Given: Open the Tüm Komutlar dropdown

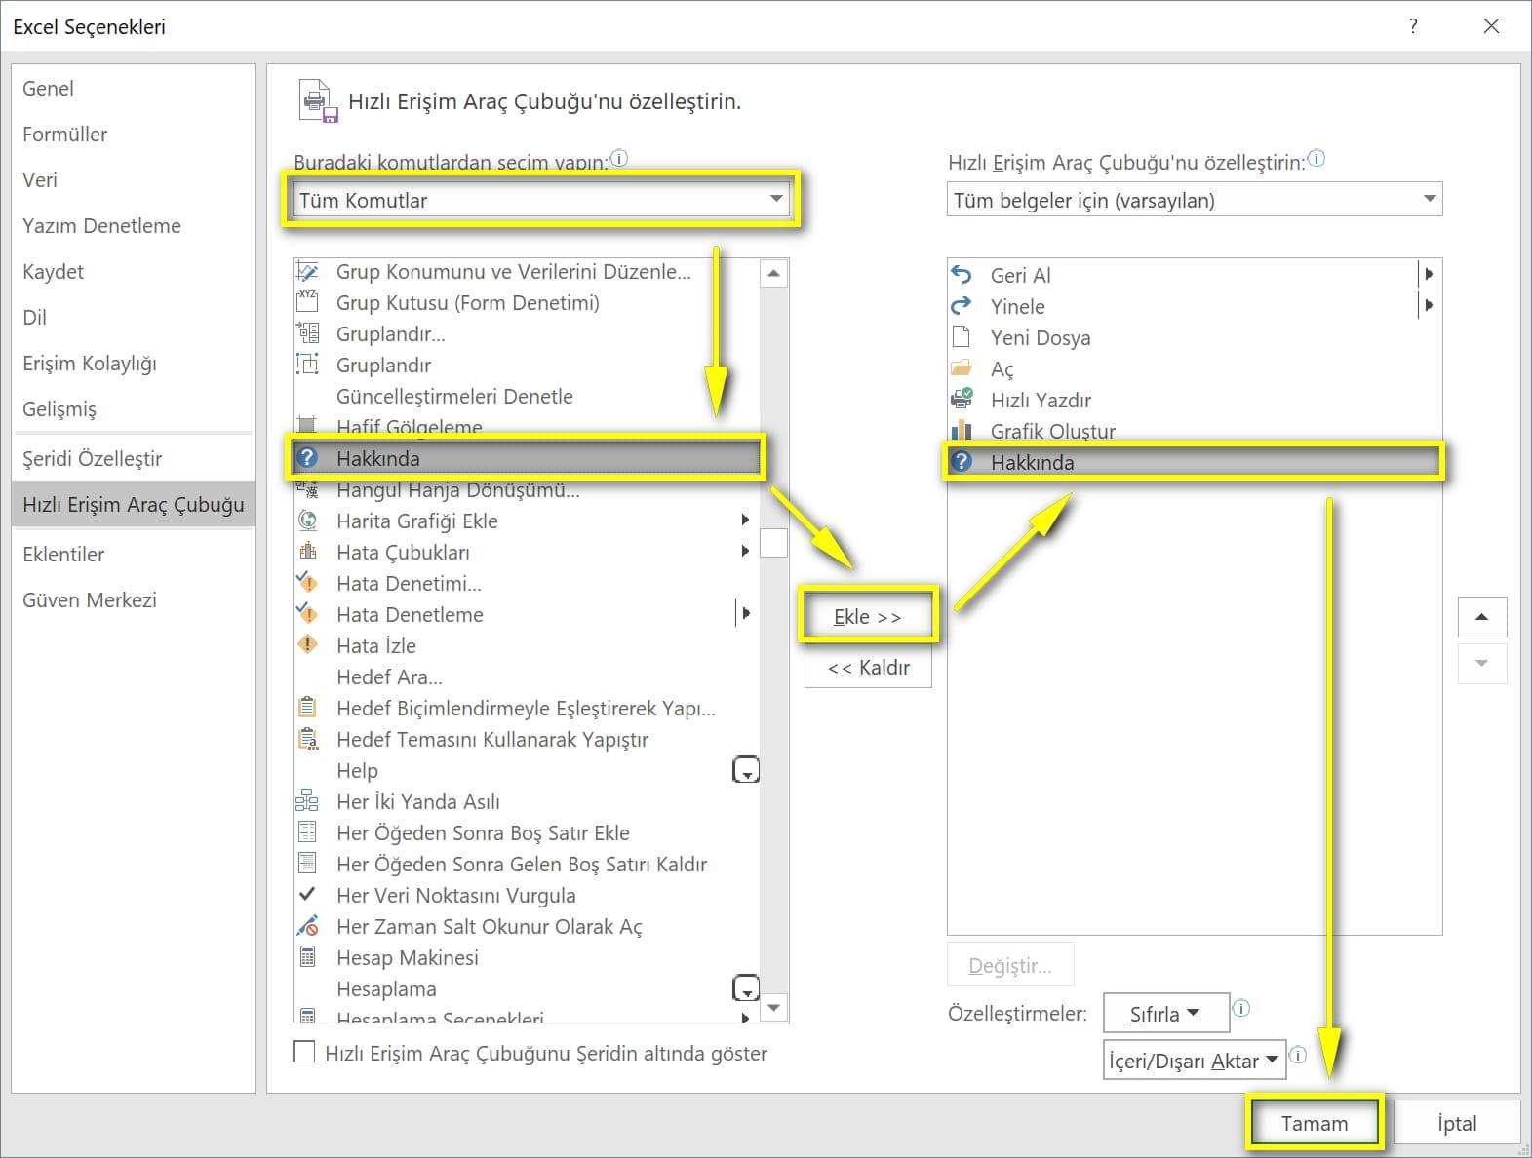Looking at the screenshot, I should [x=541, y=200].
